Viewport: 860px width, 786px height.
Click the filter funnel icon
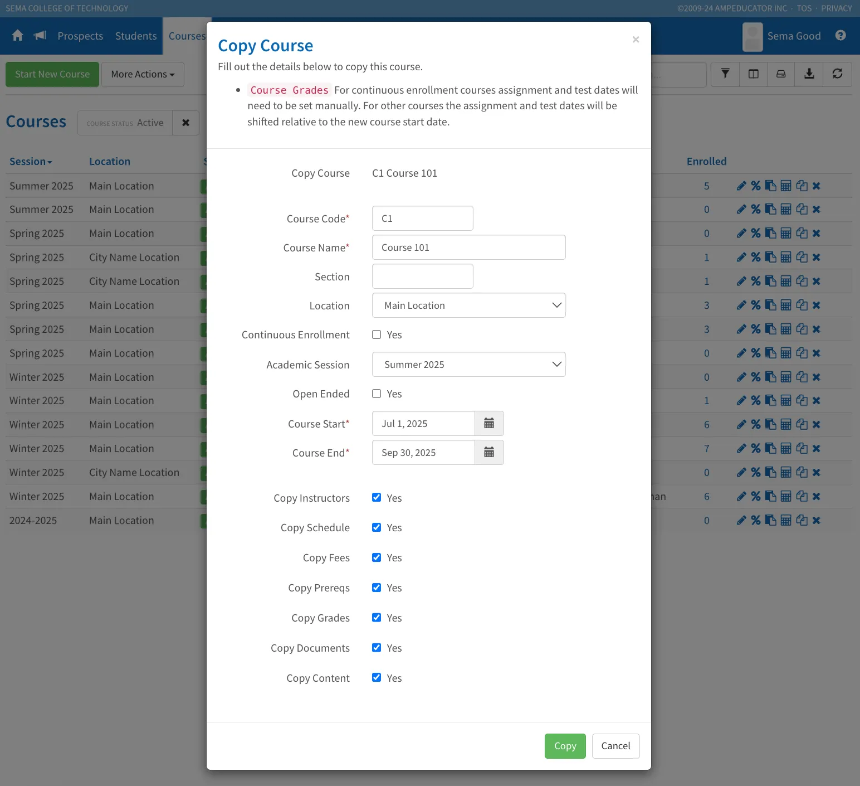pyautogui.click(x=725, y=74)
